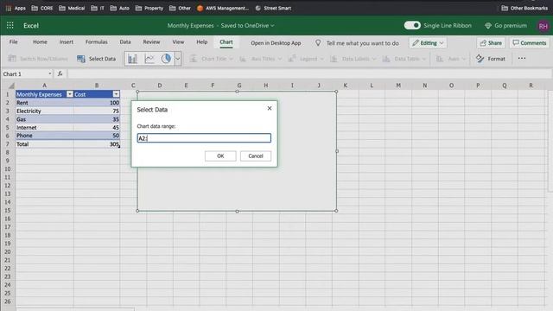Viewport: 553px width, 311px height.
Task: Select the Electricity cell
Action: click(44, 111)
